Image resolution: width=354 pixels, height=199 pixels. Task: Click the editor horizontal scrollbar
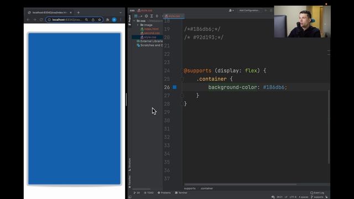(241, 184)
